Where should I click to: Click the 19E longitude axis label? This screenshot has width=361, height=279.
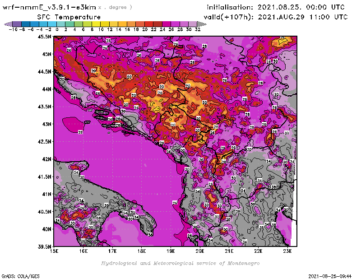tap(171, 251)
